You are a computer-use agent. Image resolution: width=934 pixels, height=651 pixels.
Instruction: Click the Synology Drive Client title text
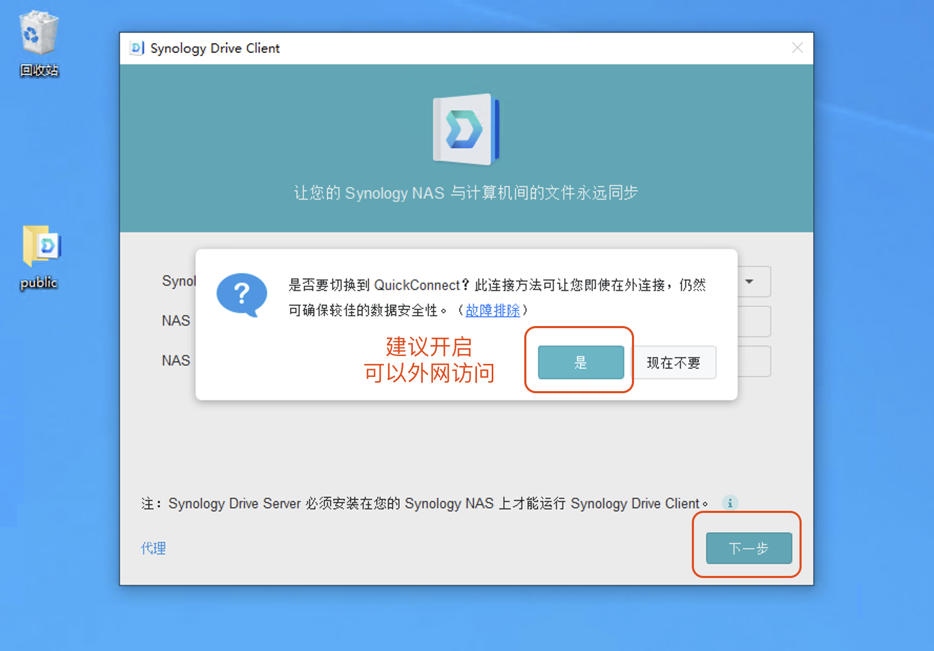215,48
